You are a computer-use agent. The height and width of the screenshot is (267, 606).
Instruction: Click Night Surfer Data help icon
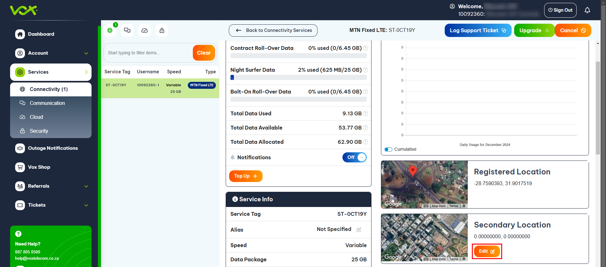click(x=365, y=70)
